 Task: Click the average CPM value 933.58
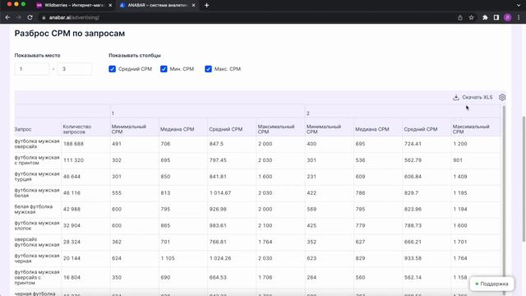(413, 258)
